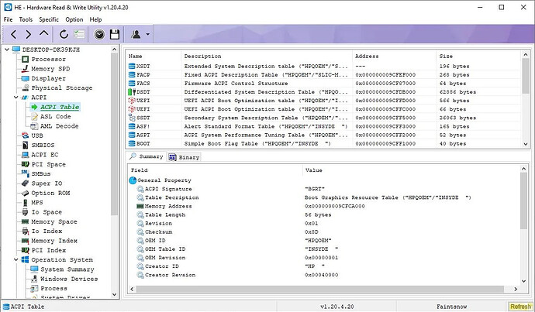535x312 pixels.
Task: Select ASL Code under ACPI
Action: (x=56, y=116)
